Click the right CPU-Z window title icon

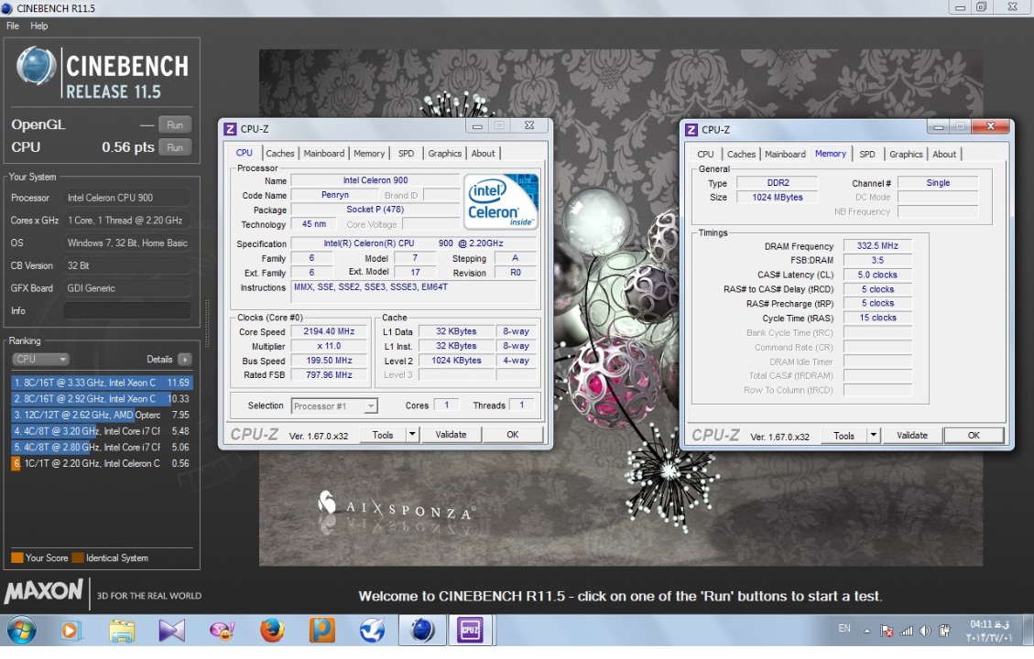[691, 130]
